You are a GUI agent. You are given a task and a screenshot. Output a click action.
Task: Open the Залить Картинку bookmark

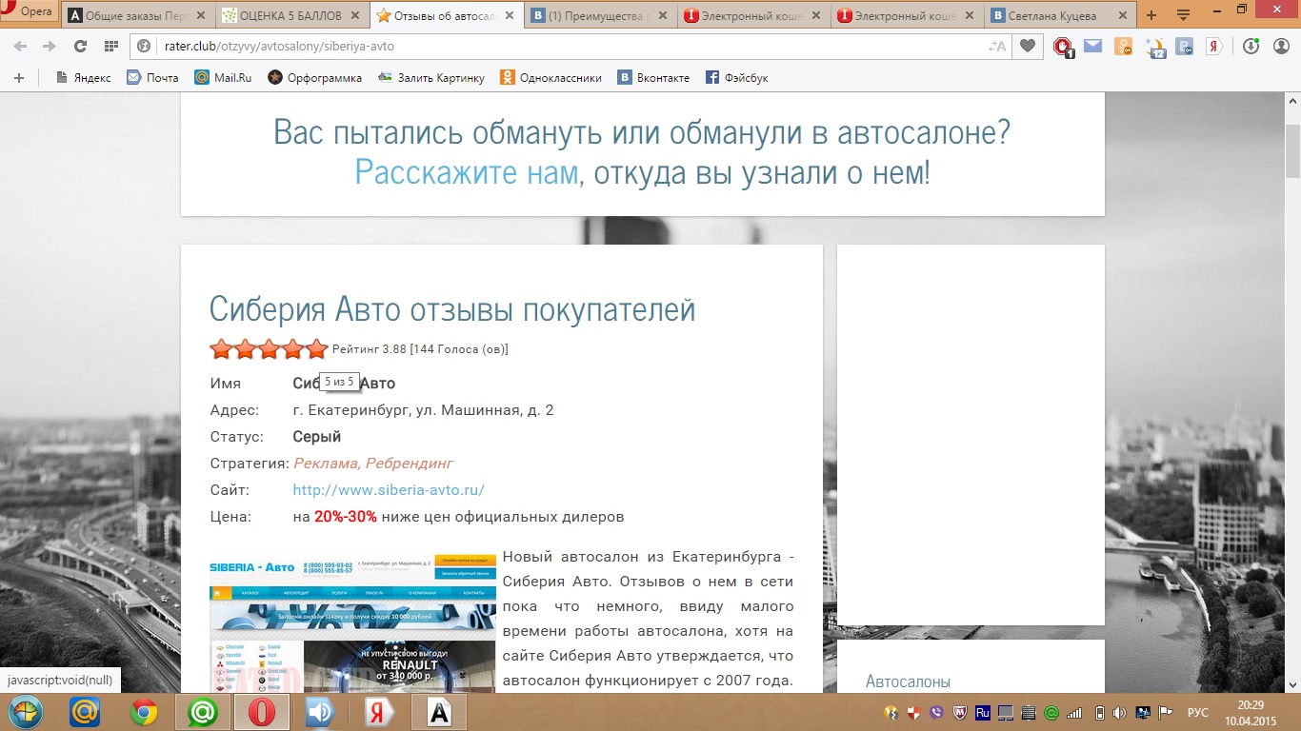point(431,77)
